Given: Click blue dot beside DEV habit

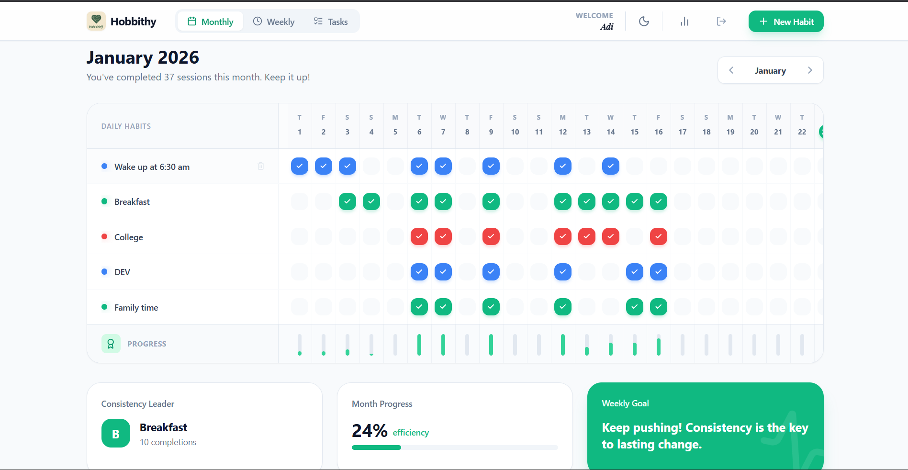Looking at the screenshot, I should pos(104,272).
